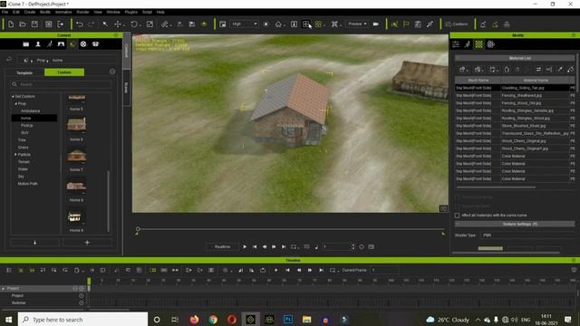The height and width of the screenshot is (326, 580).
Task: Toggle the Modify panel pin at header
Action: click(x=574, y=35)
